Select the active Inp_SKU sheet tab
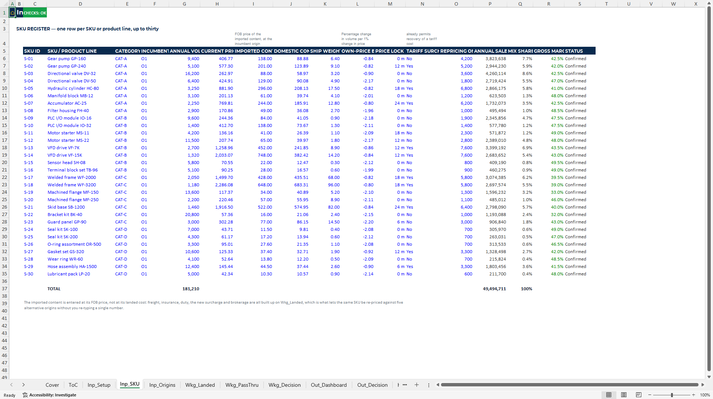 click(130, 385)
